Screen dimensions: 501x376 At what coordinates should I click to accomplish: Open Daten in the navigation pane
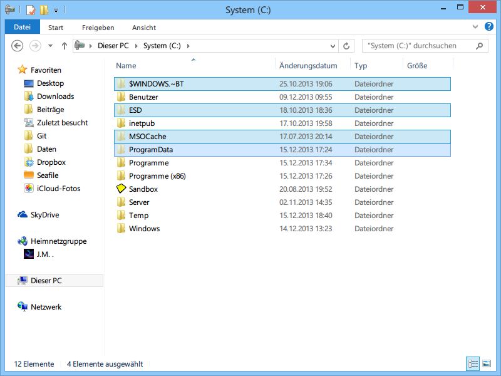(46, 149)
